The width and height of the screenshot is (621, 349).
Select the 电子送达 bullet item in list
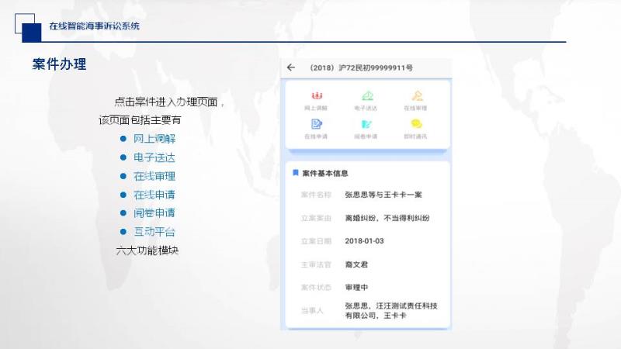click(x=154, y=157)
